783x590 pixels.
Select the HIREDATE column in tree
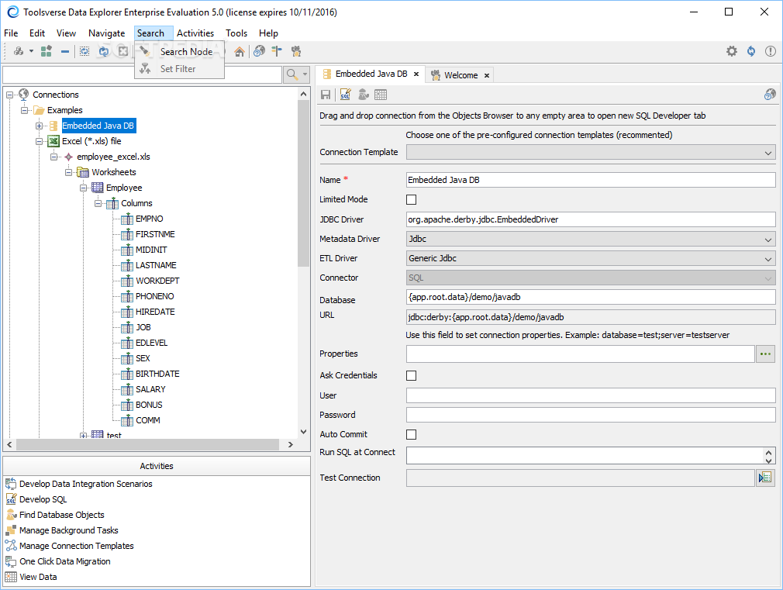tap(155, 312)
